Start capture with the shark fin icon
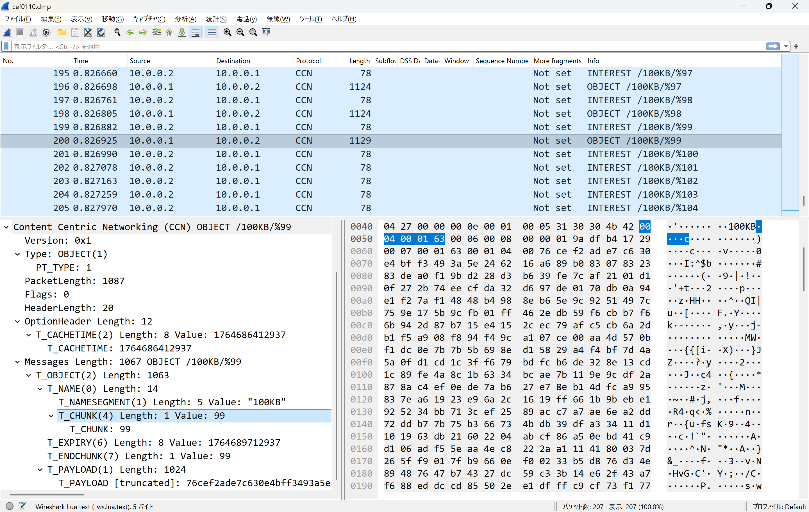 coord(7,32)
